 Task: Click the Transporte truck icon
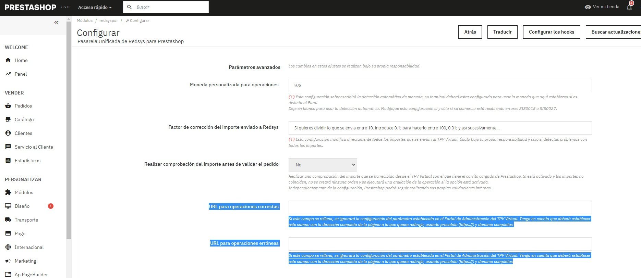[8, 220]
